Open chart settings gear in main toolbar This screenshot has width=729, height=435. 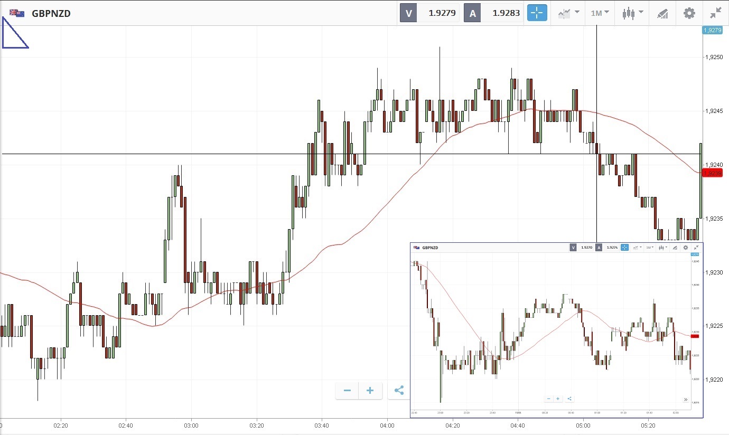tap(689, 13)
